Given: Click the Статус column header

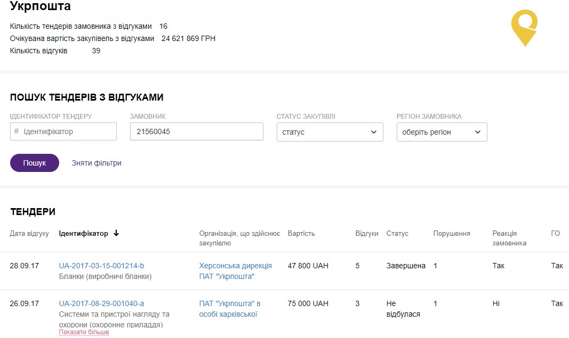Looking at the screenshot, I should [x=397, y=233].
